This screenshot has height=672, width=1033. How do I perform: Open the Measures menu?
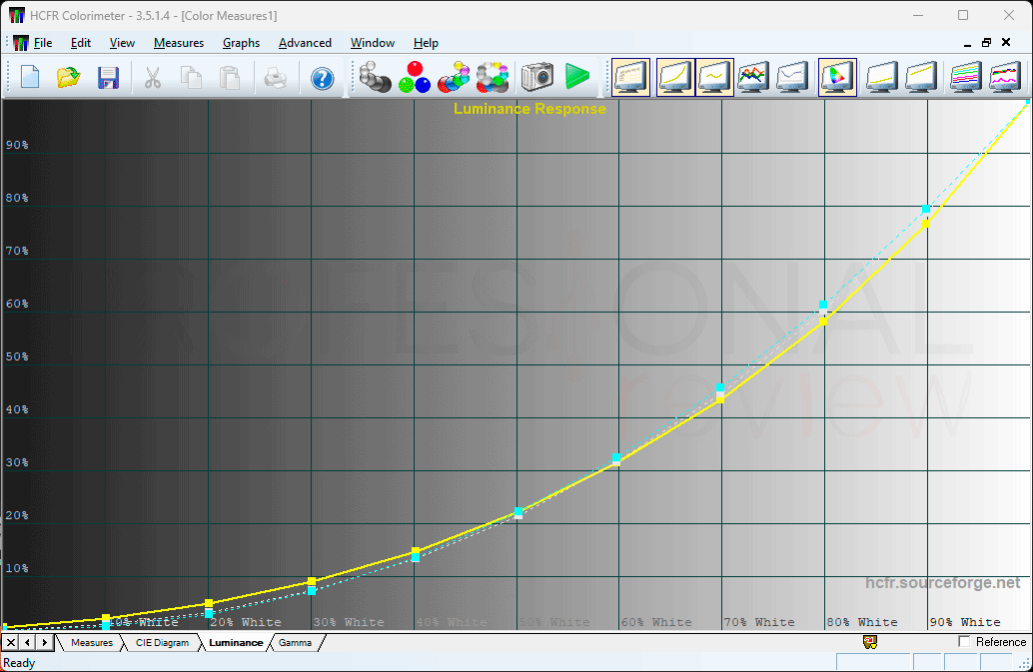179,43
